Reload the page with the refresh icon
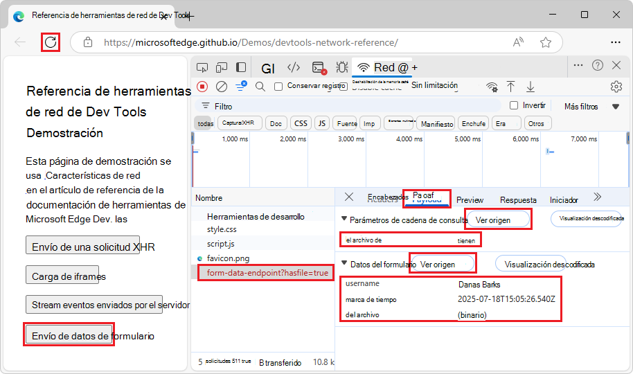This screenshot has height=374, width=633. point(51,42)
